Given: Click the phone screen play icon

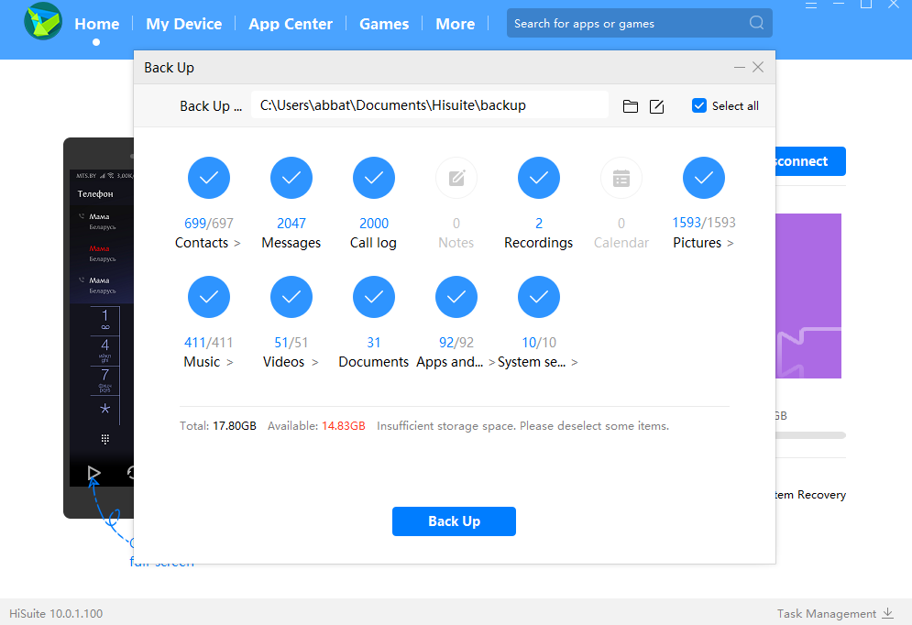Looking at the screenshot, I should pyautogui.click(x=94, y=473).
